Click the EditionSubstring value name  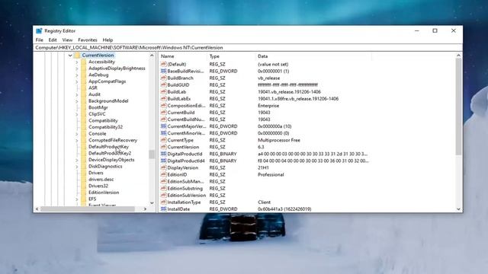coord(185,188)
